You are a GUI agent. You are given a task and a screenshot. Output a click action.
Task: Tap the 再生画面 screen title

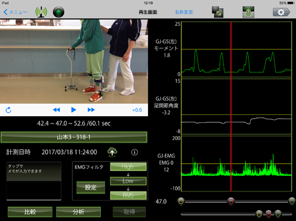click(x=148, y=12)
